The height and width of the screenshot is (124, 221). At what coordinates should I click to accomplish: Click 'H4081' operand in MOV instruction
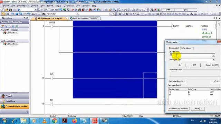tap(189, 26)
